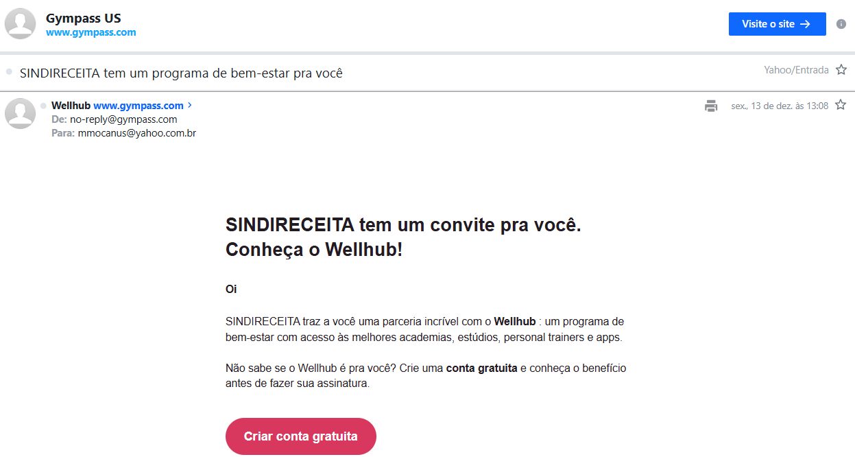
Task: Print this email using the printer icon
Action: (711, 106)
